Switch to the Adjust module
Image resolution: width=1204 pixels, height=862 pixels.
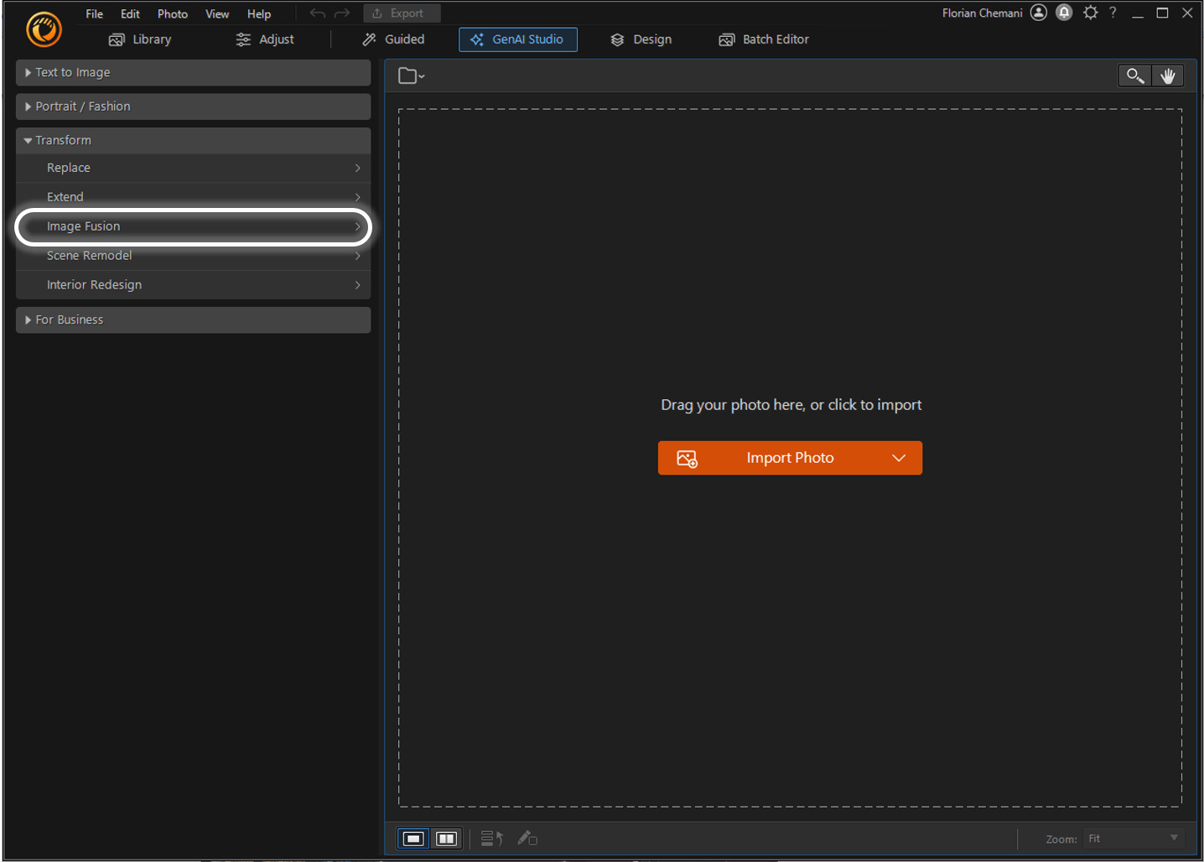point(264,39)
